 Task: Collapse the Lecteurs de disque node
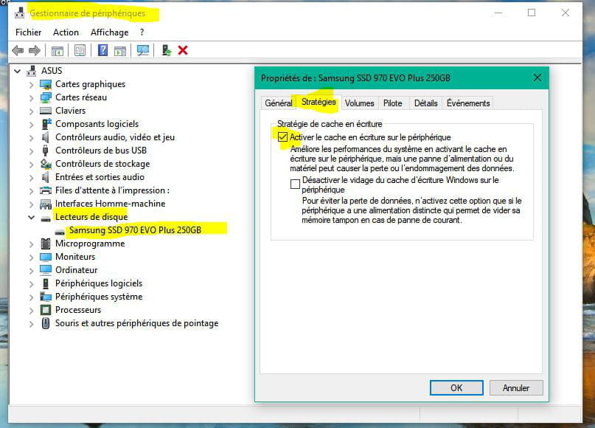(x=31, y=217)
